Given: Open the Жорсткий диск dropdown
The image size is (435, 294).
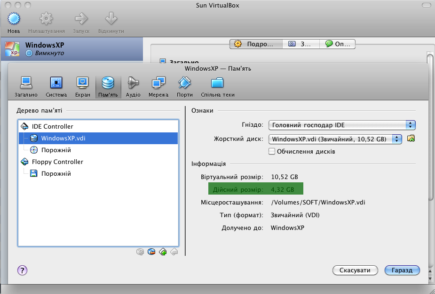Looking at the screenshot, I should click(x=335, y=139).
